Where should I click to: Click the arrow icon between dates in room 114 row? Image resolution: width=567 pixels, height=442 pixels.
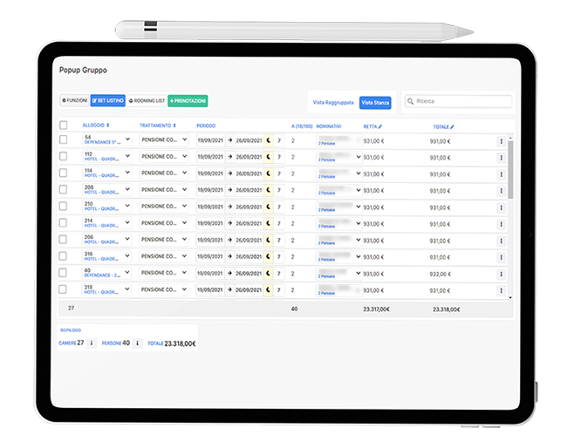230,173
